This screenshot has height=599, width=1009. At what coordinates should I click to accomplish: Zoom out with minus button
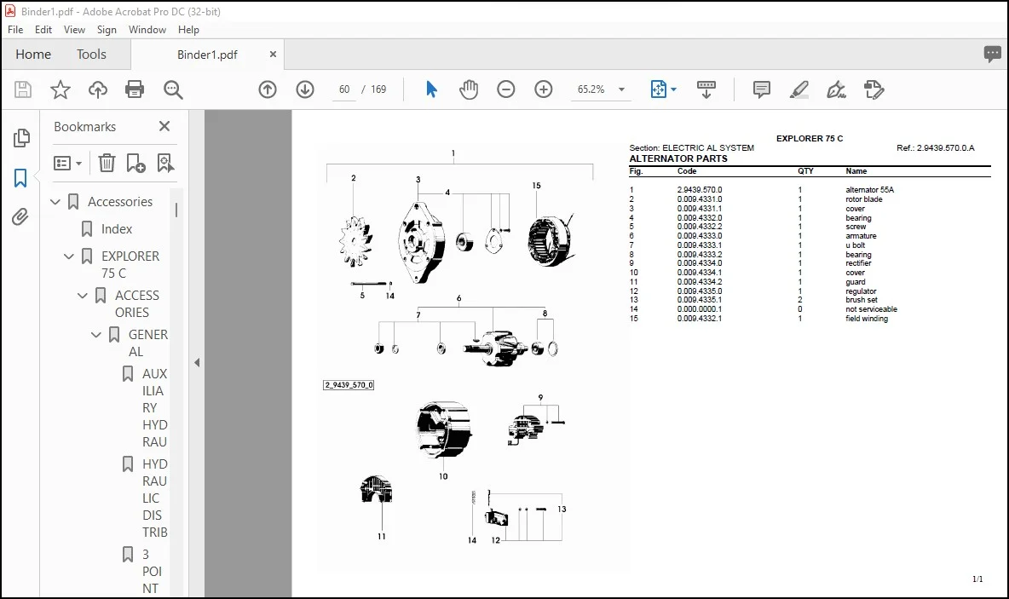tap(506, 89)
